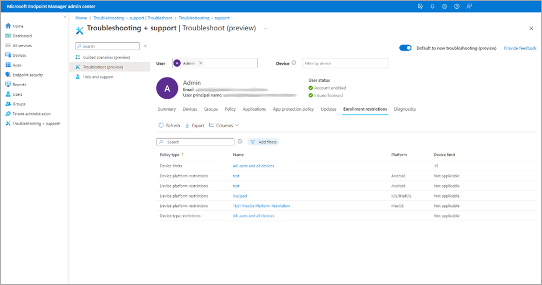Open the Summary tab
542x285 pixels.
tap(167, 109)
